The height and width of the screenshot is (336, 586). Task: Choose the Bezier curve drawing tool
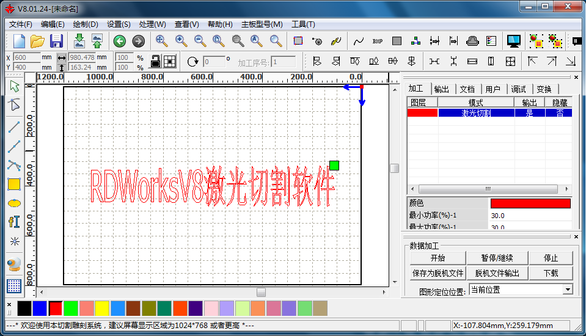(14, 166)
